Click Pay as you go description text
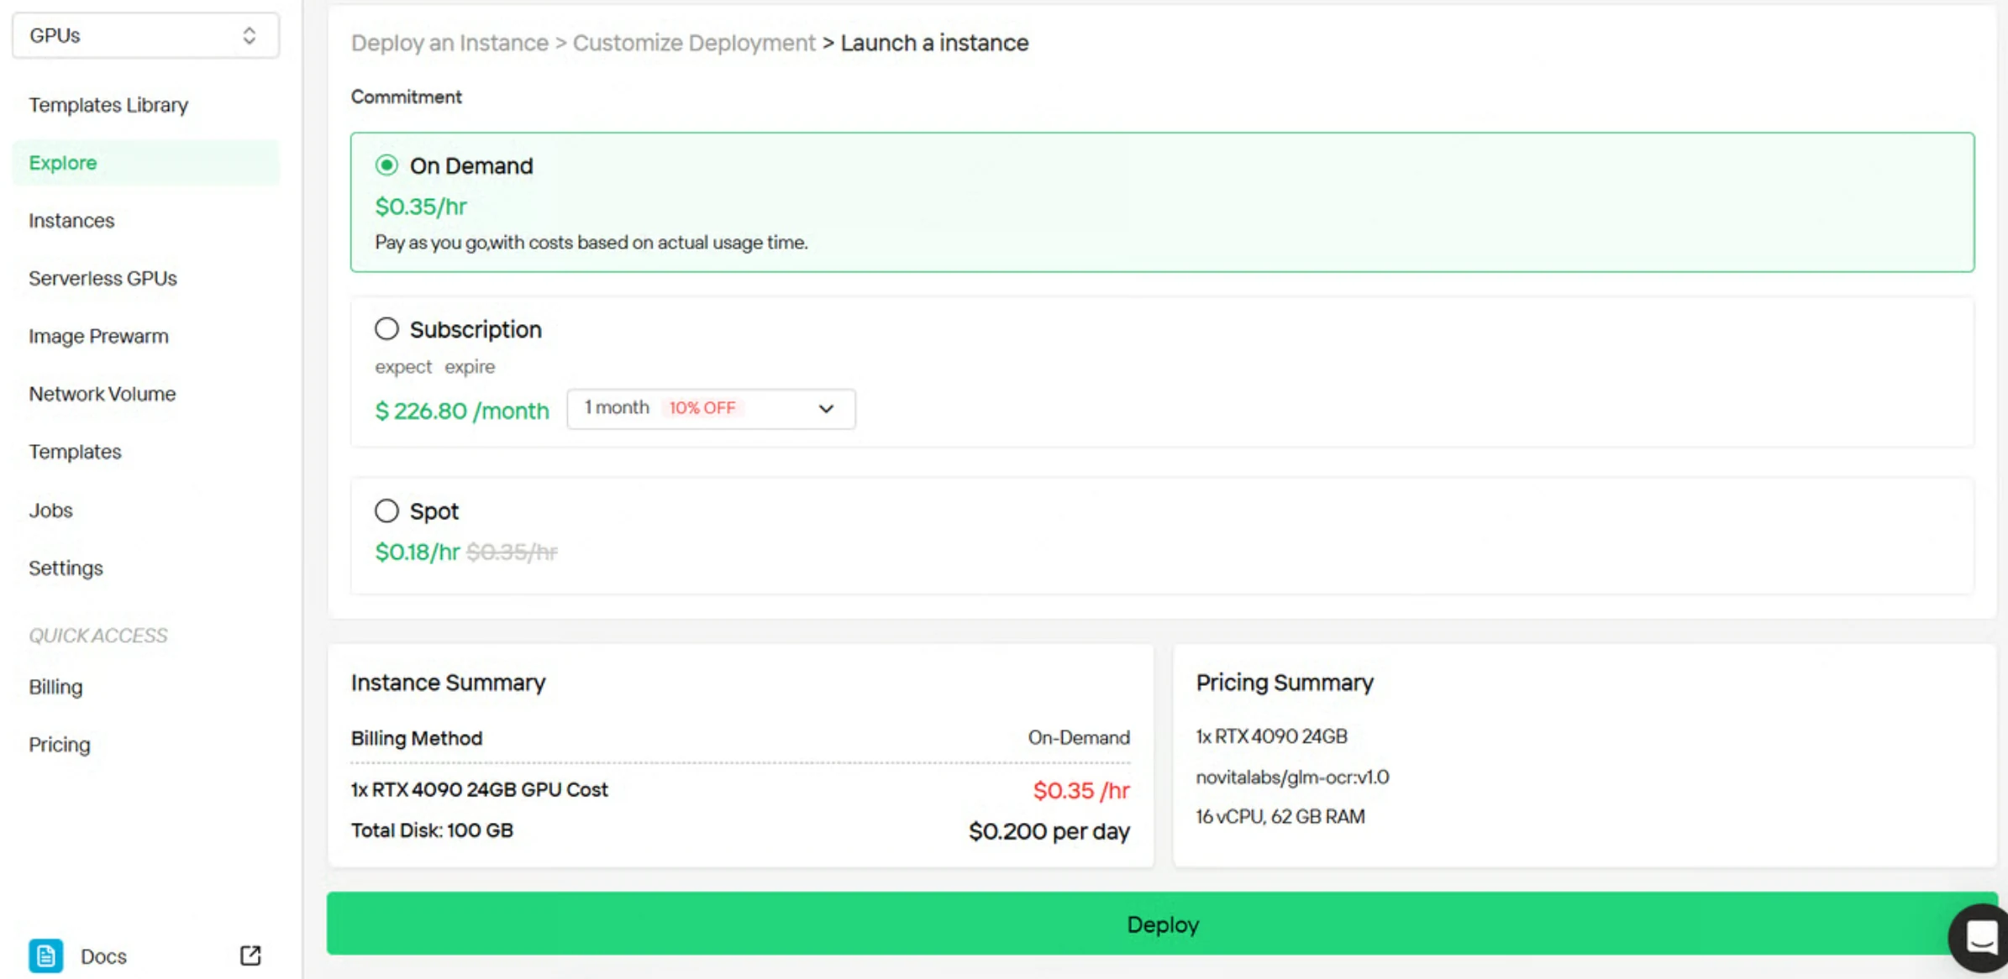This screenshot has height=979, width=2008. 591,243
